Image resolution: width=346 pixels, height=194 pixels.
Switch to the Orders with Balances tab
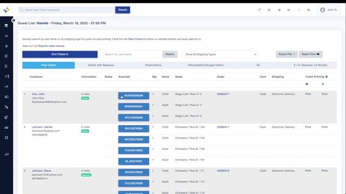pyautogui.click(x=101, y=65)
